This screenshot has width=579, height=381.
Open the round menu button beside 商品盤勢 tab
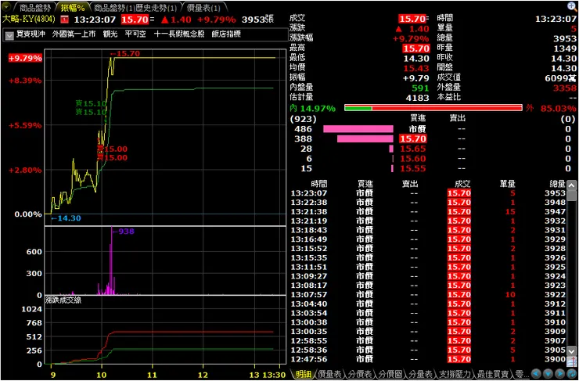click(5, 7)
